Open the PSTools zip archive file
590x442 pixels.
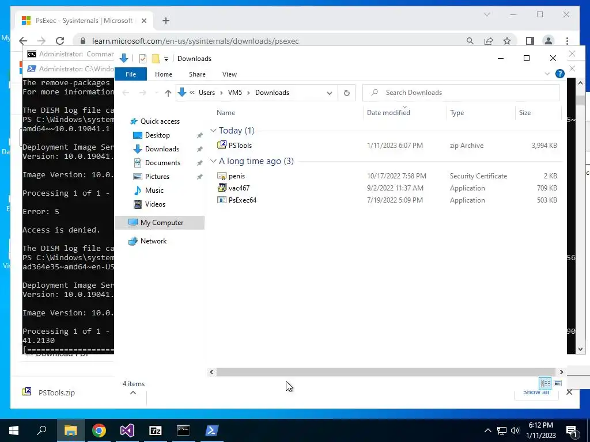coord(240,146)
